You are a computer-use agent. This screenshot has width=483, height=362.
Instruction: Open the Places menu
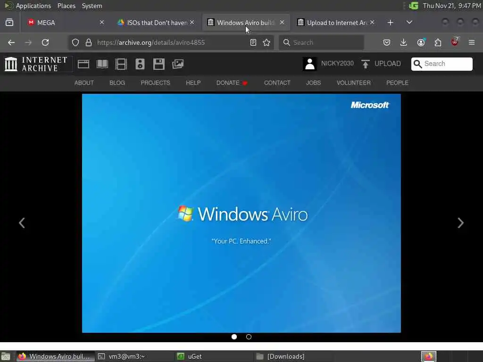pos(66,6)
